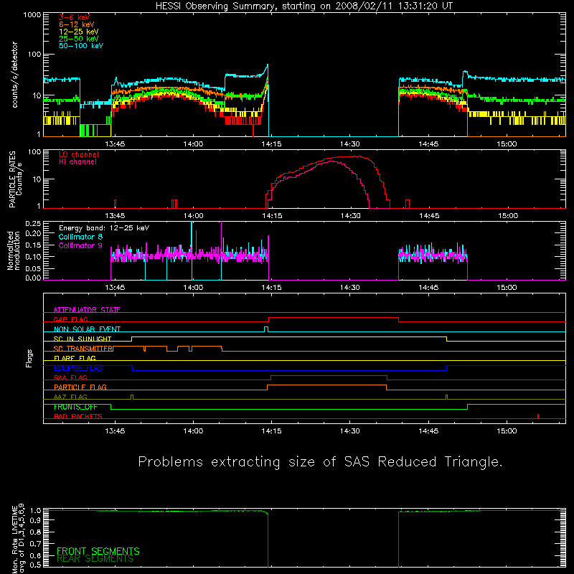Click the SAS Reduced Triangle error message
The width and height of the screenshot is (574, 574).
click(320, 461)
